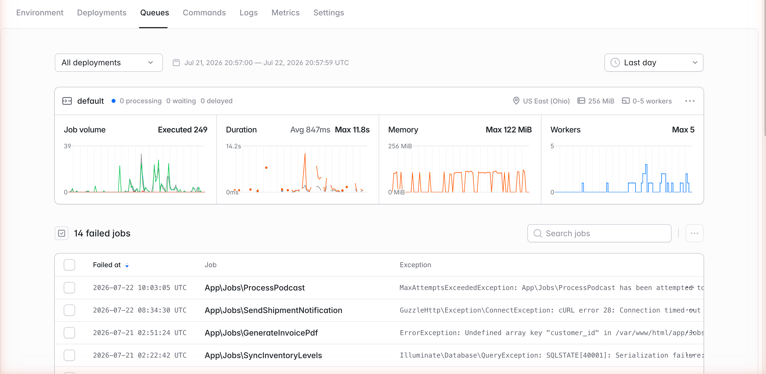The height and width of the screenshot is (374, 766).
Task: Click the default queue terminal icon
Action: coord(67,101)
